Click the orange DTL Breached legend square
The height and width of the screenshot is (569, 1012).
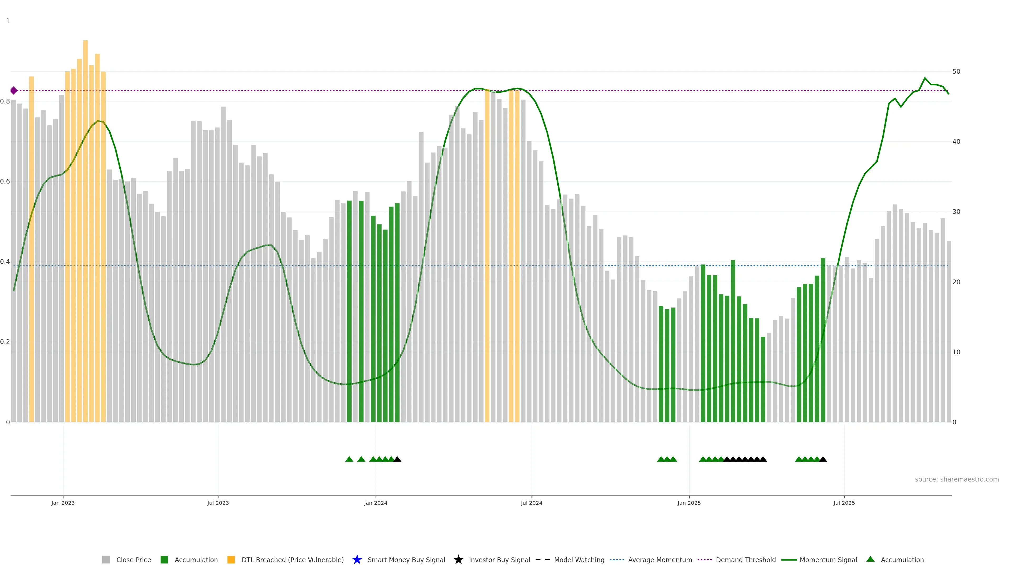click(231, 560)
